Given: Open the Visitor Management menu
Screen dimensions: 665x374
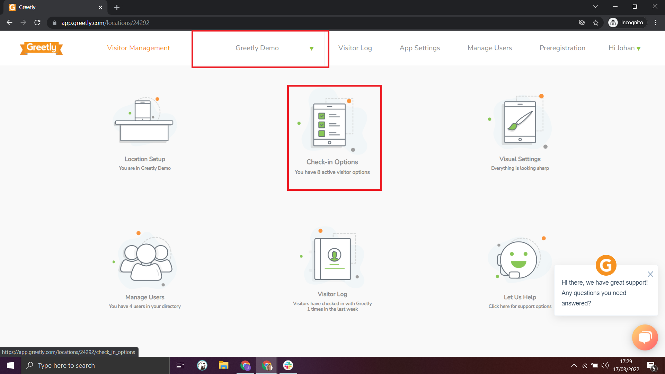Looking at the screenshot, I should [x=138, y=48].
